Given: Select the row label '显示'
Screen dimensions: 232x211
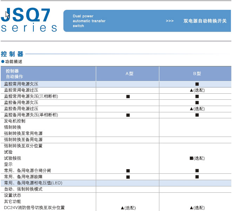Looking at the screenshot, I should point(8,164).
